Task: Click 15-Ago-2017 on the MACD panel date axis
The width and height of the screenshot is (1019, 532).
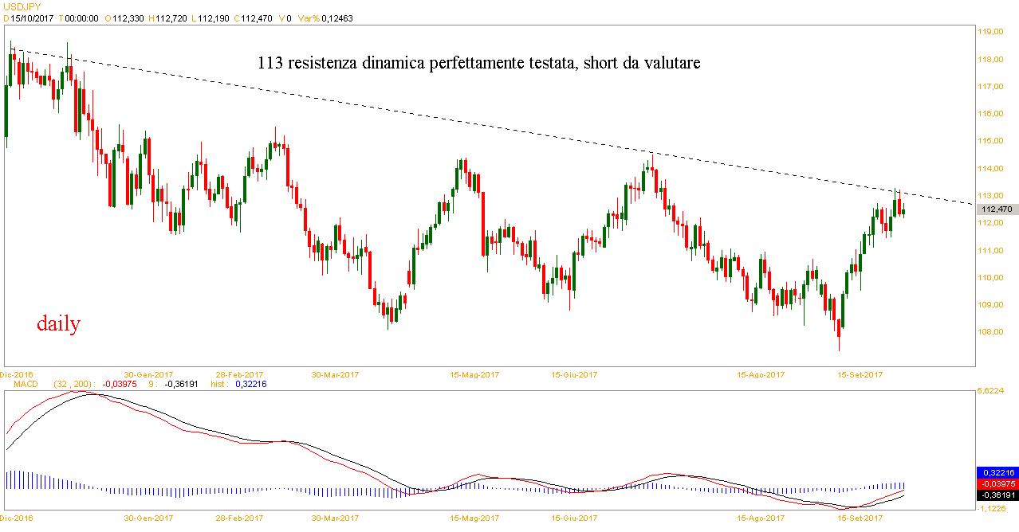Action: [761, 518]
